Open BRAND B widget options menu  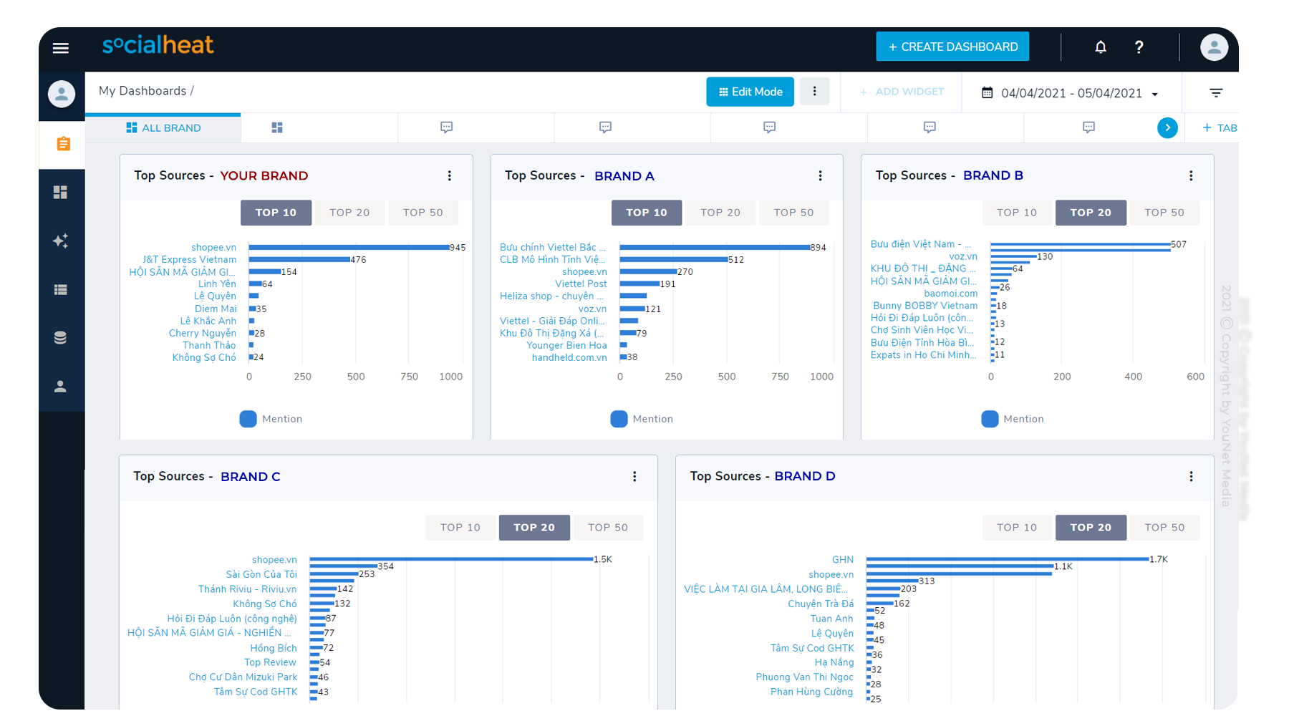click(1191, 176)
